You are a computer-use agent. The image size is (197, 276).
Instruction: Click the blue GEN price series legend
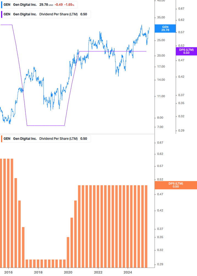(x=39, y=5)
